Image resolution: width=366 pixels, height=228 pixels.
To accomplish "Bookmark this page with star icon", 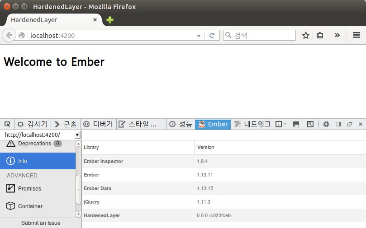I will [306, 35].
